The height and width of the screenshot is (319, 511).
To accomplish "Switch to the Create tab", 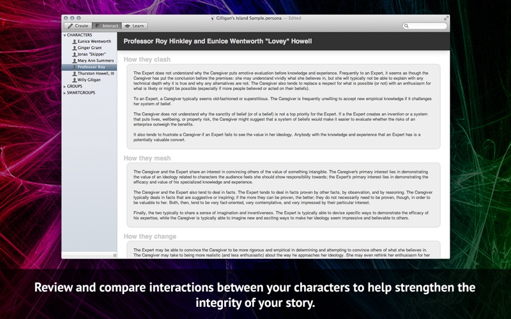I will pos(78,26).
